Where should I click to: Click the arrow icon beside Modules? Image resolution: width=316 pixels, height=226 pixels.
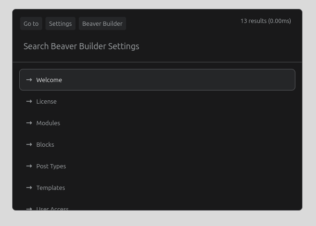[x=29, y=123]
